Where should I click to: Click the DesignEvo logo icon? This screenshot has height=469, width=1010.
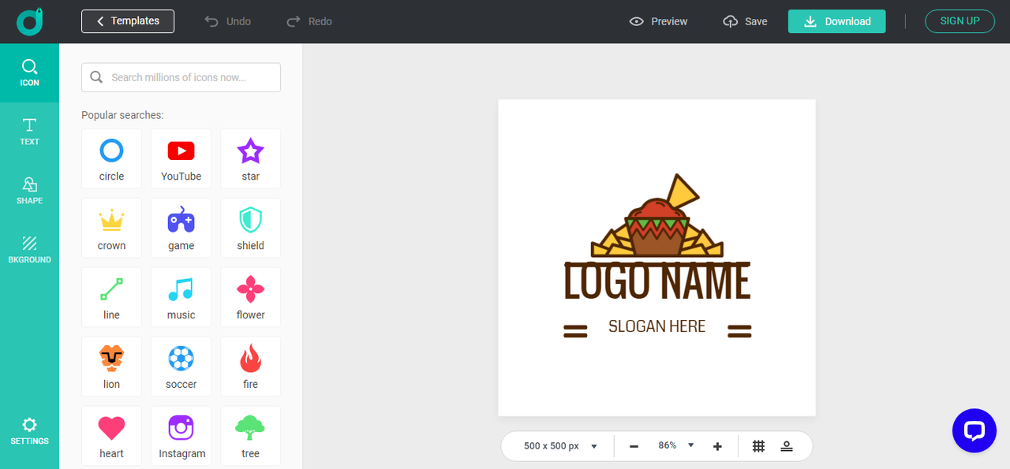29,21
